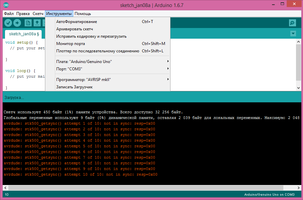This screenshot has width=303, height=200.
Task: Click the Verify sketch checkmark icon
Action: coord(8,23)
